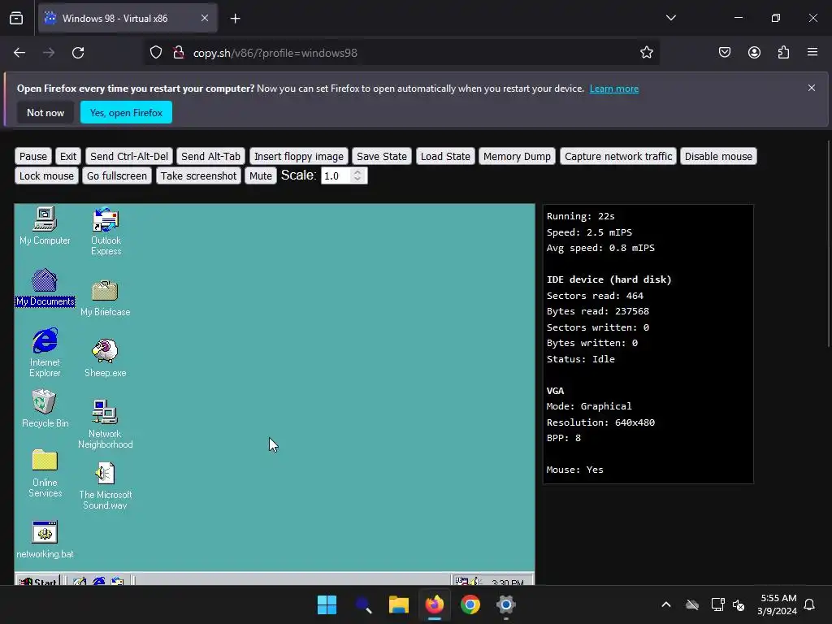Open File Explorer from the taskbar

398,604
